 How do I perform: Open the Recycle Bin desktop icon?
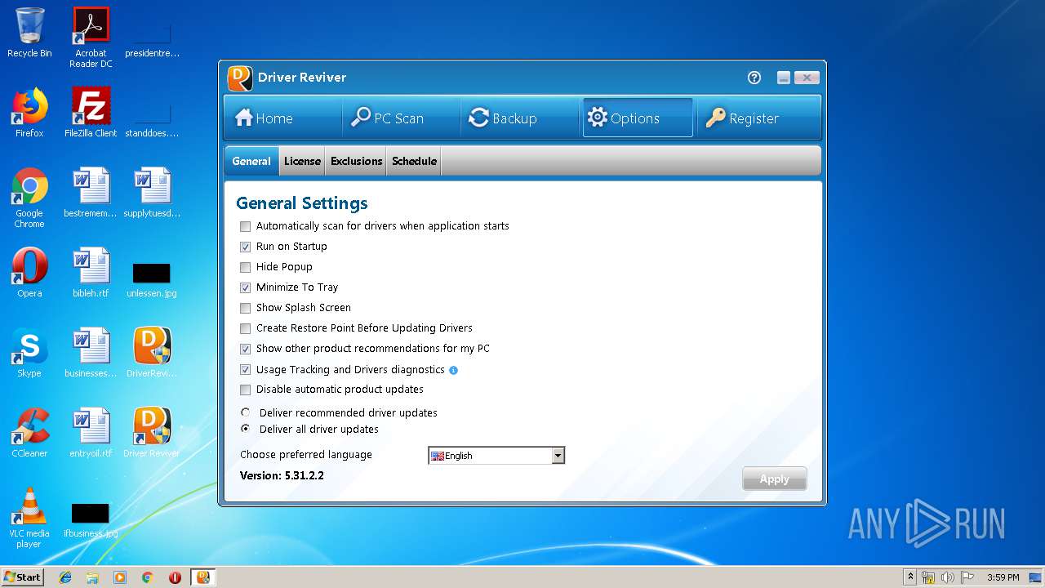[29, 33]
